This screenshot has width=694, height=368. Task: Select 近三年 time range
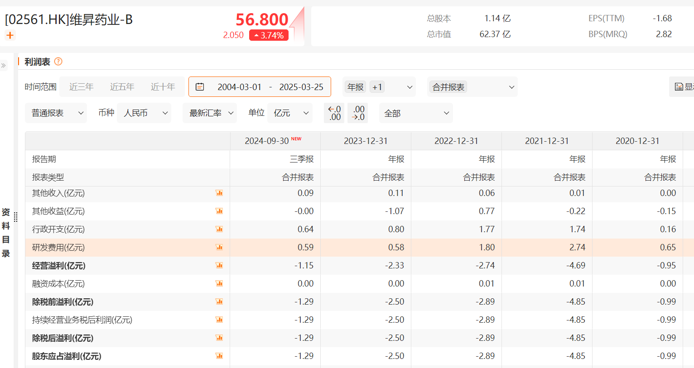click(82, 87)
